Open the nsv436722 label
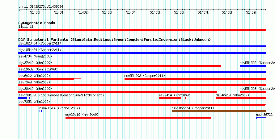The image size is (275, 139). (x=264, y=115)
